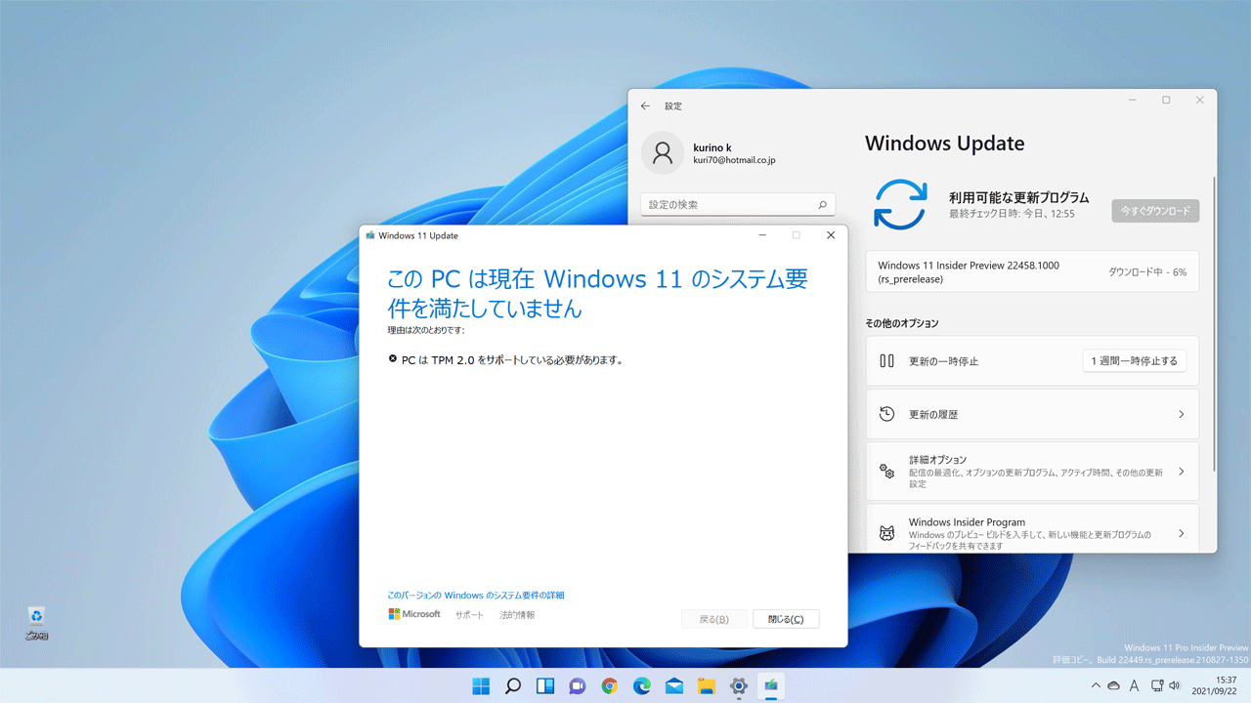Click その他のオプション heading

click(x=901, y=323)
